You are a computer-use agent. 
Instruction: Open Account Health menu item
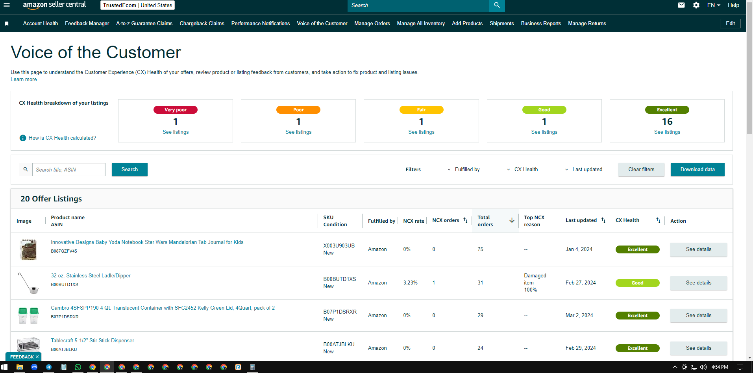point(41,24)
